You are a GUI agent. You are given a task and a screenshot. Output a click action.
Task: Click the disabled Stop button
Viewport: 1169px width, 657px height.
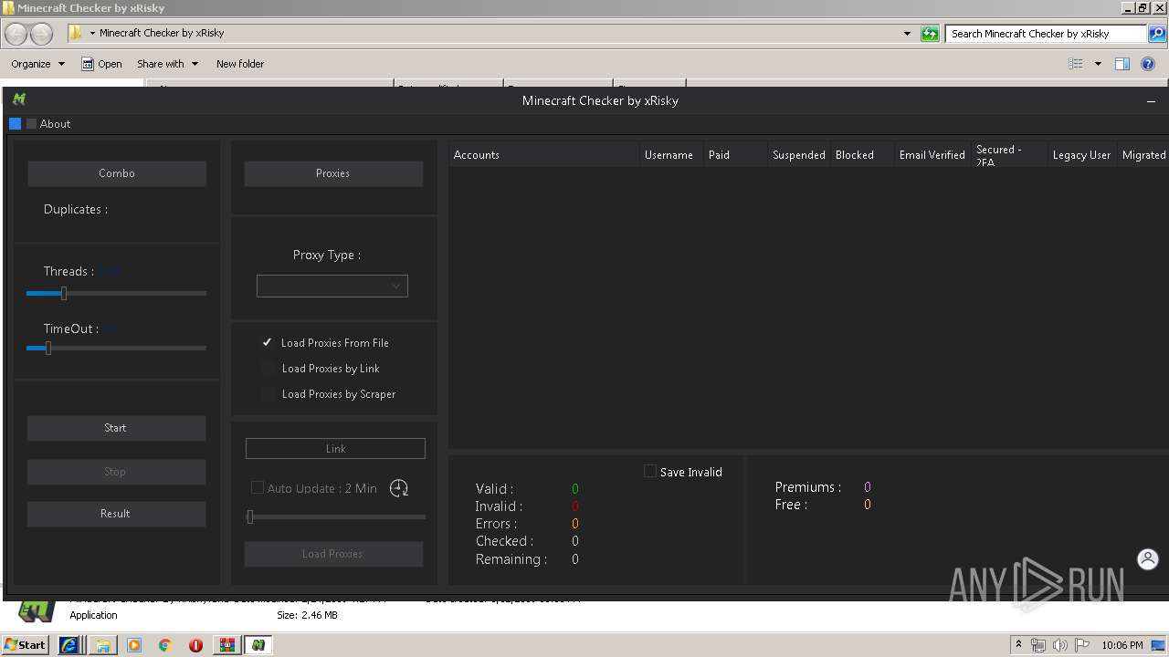click(115, 472)
